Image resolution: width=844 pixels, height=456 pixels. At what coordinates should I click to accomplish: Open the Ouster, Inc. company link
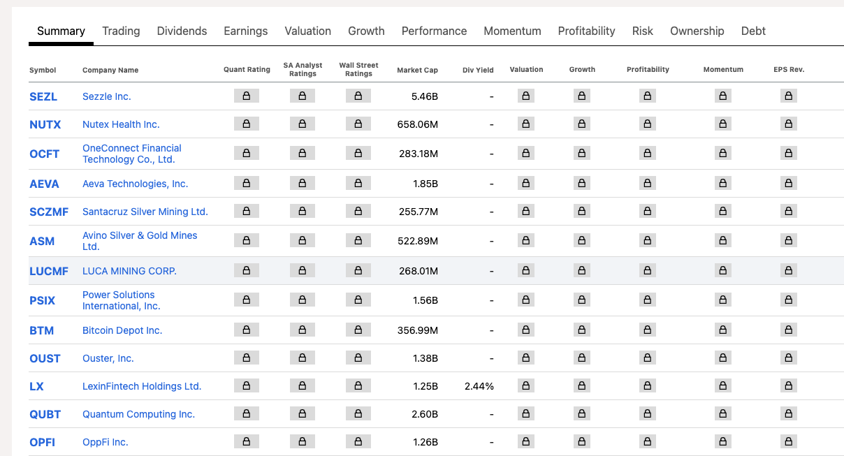tap(108, 358)
